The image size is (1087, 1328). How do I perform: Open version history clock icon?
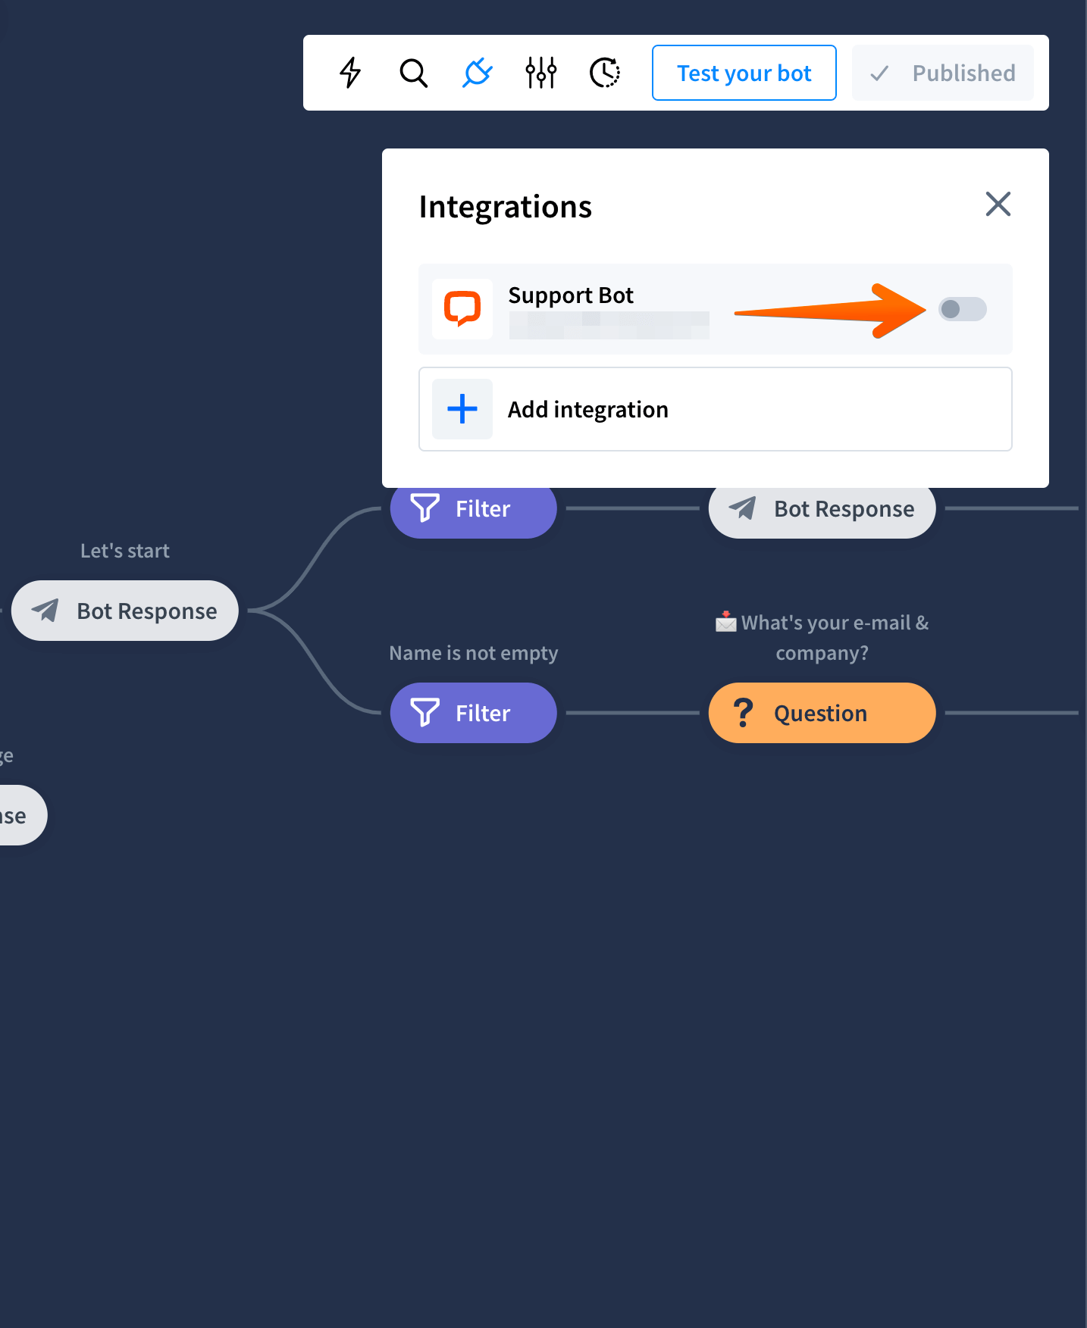(x=605, y=73)
